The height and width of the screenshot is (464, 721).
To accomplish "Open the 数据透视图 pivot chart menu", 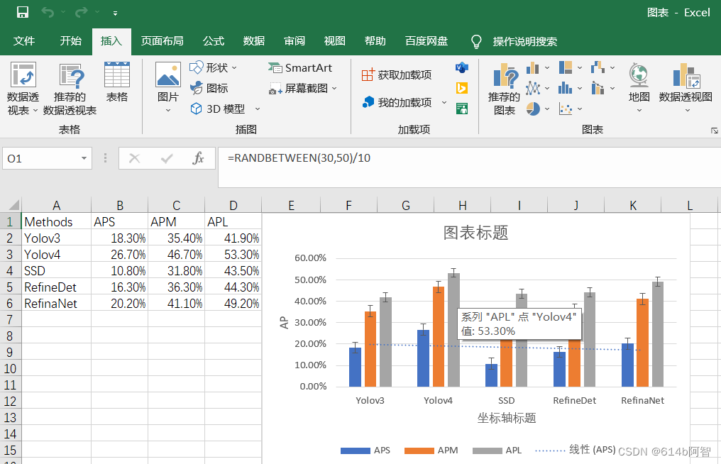I will point(685,88).
